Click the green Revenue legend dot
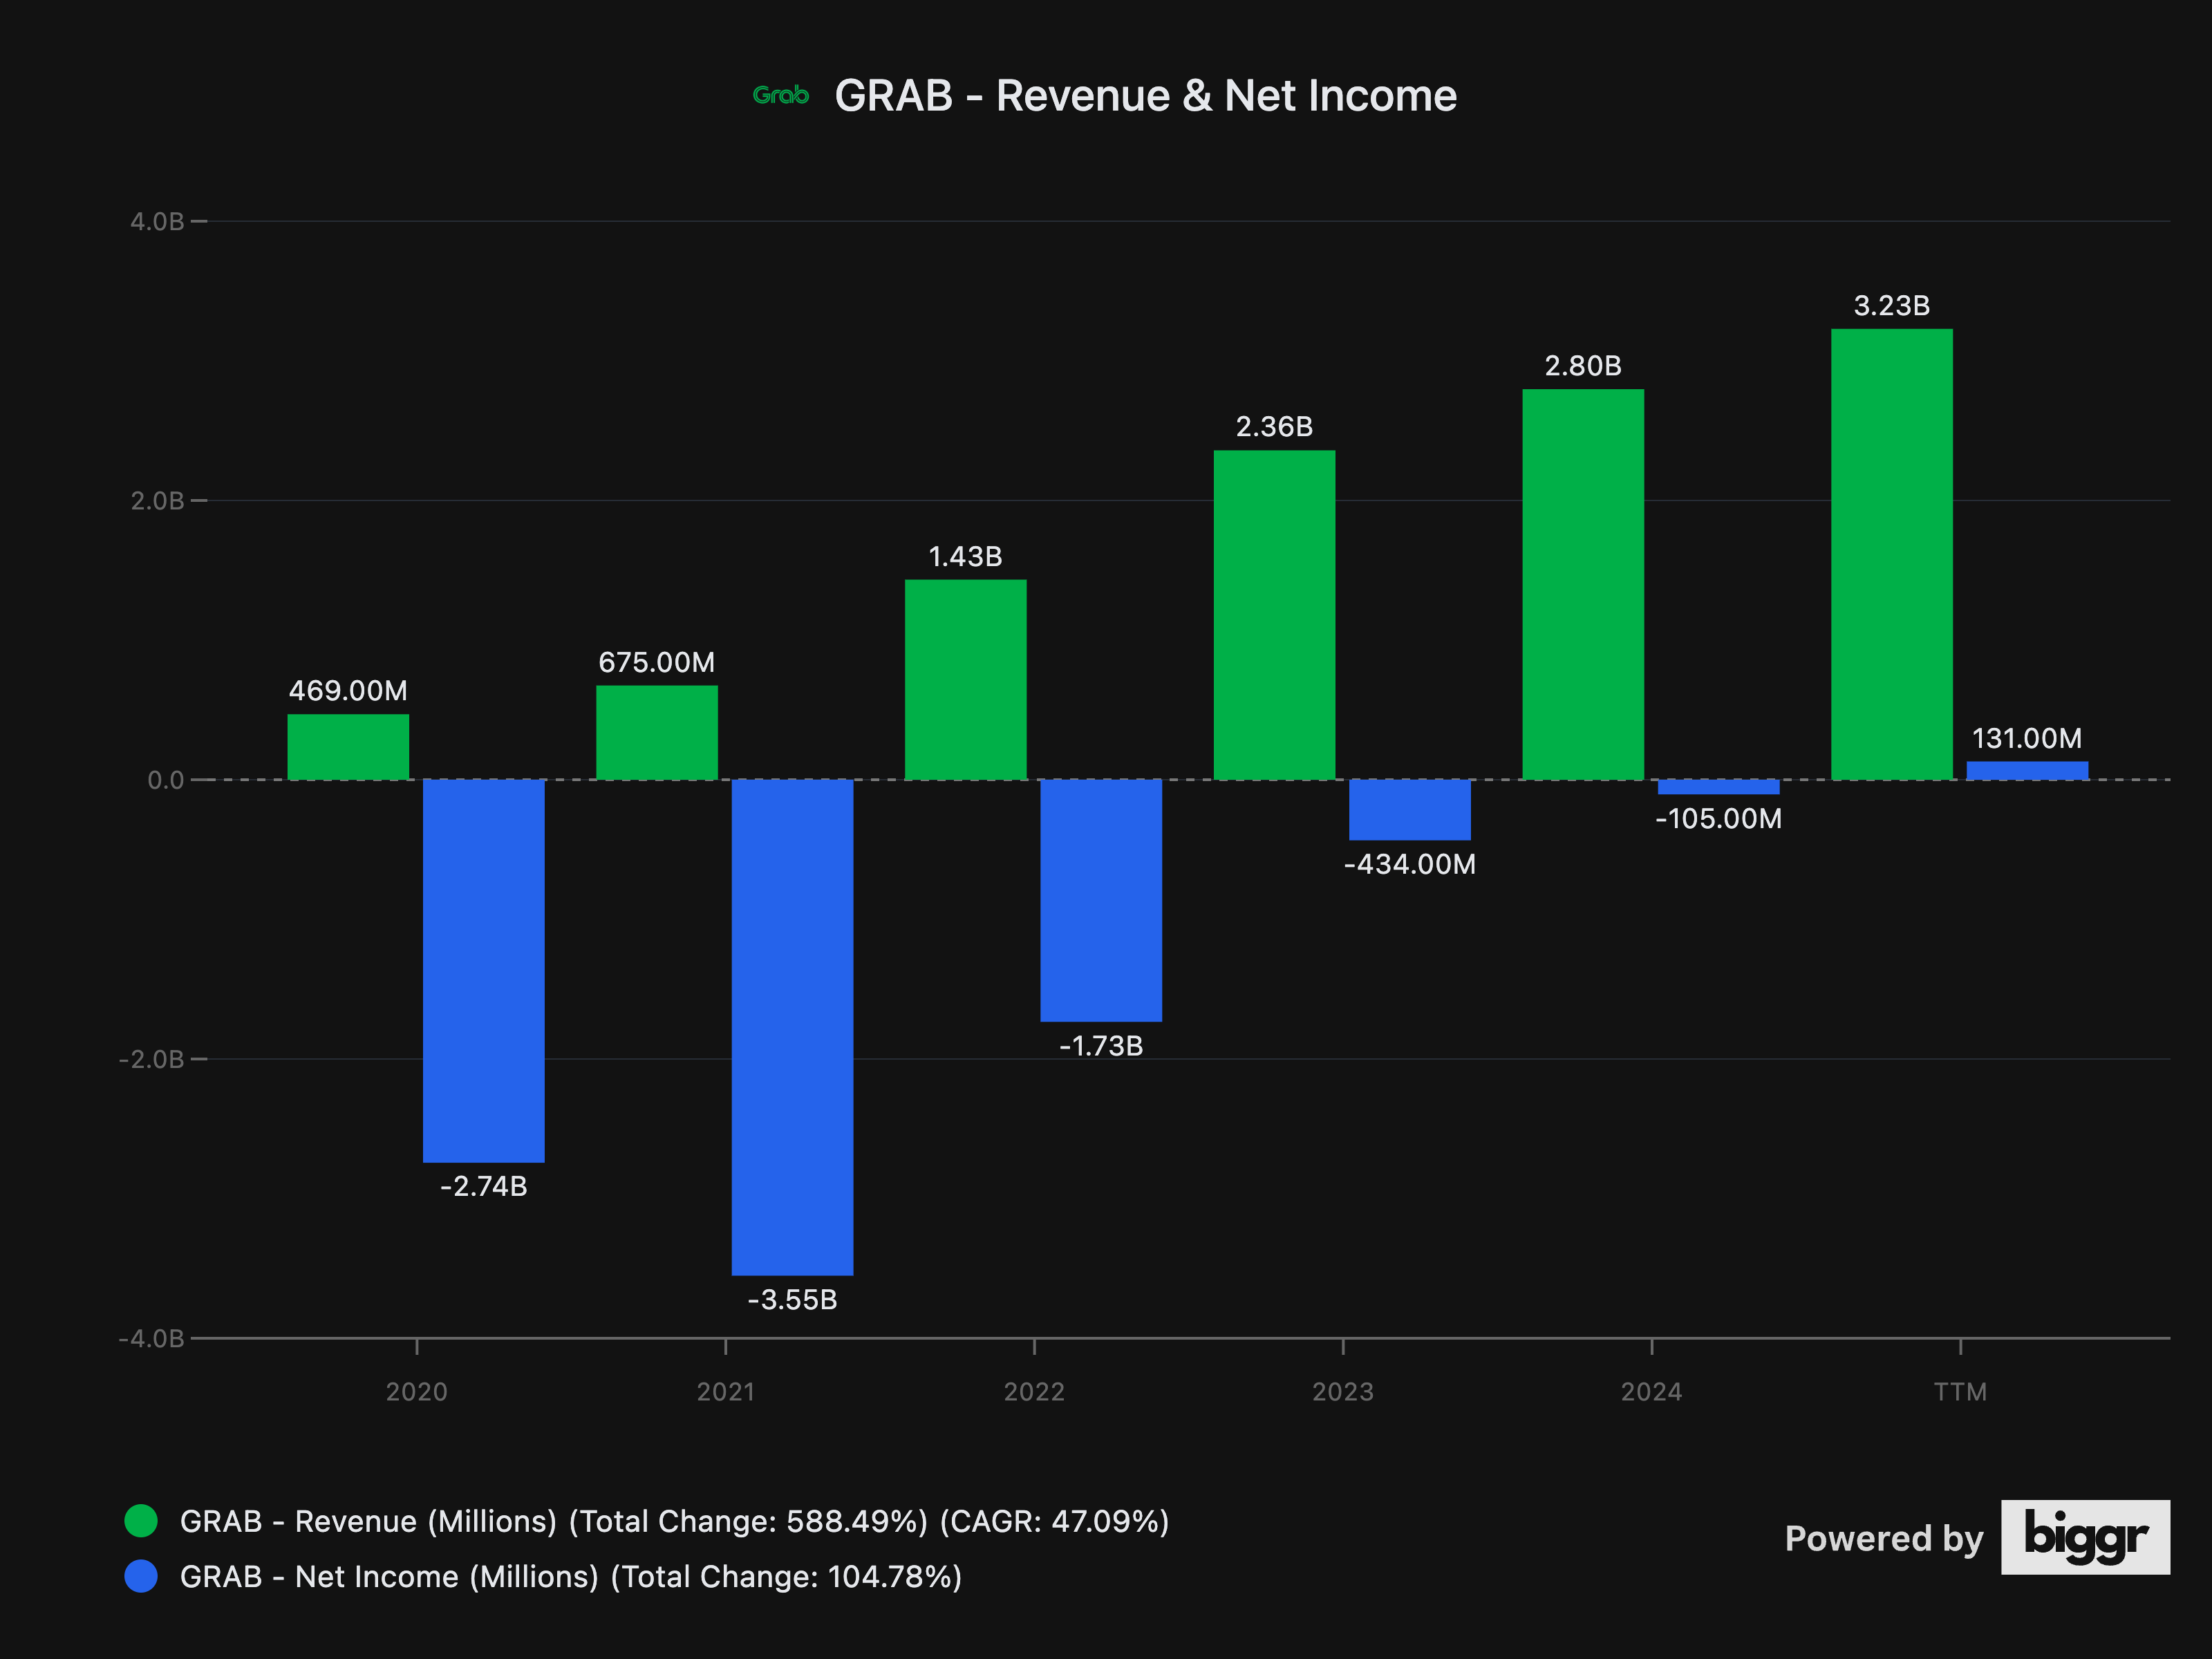The image size is (2212, 1659). coord(141,1521)
